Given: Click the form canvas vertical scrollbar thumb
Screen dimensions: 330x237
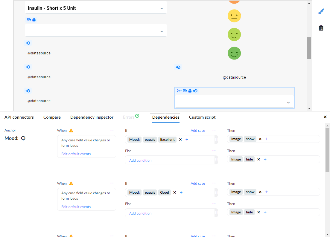Looking at the screenshot, I should pyautogui.click(x=309, y=48).
